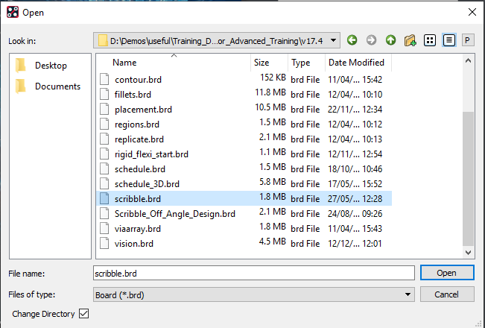Click the file list scroll up arrow

468,60
